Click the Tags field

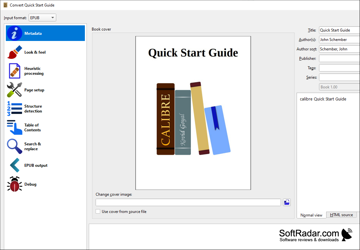tap(339, 68)
